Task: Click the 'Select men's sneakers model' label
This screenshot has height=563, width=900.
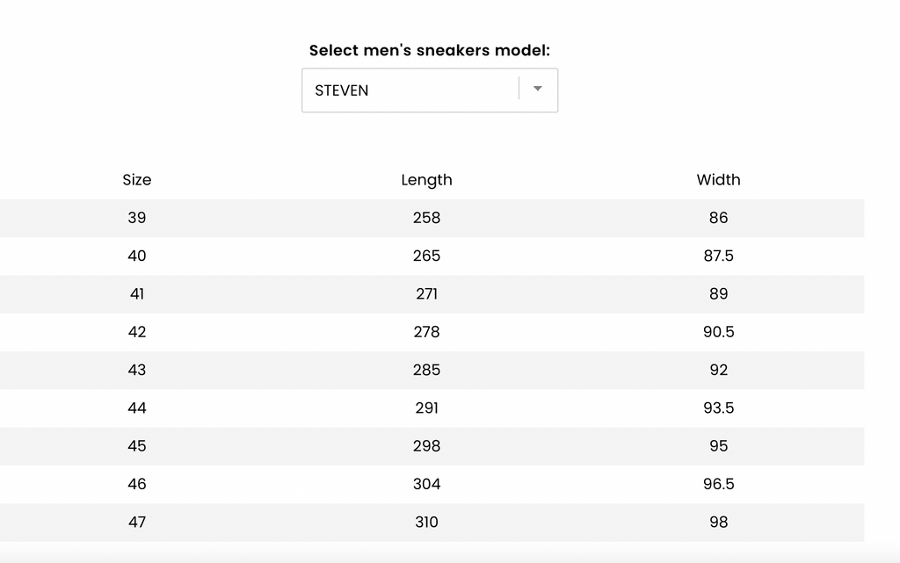Action: 429,50
